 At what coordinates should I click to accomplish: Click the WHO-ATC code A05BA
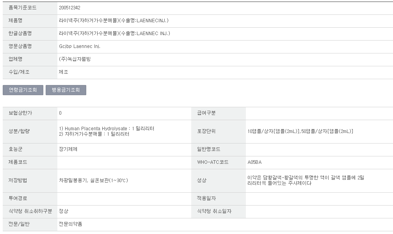(254, 162)
